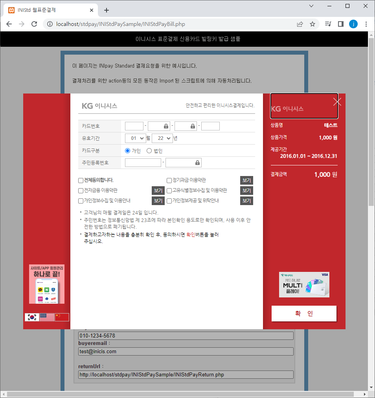
Task: Click the fourth card number field
Action: click(210, 126)
